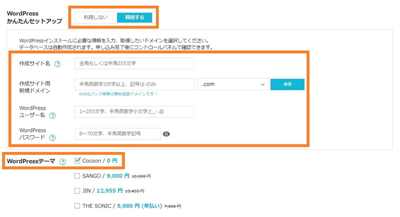Toggle password visibility eye icon
Screen dimensions: 400x217
(x=166, y=134)
